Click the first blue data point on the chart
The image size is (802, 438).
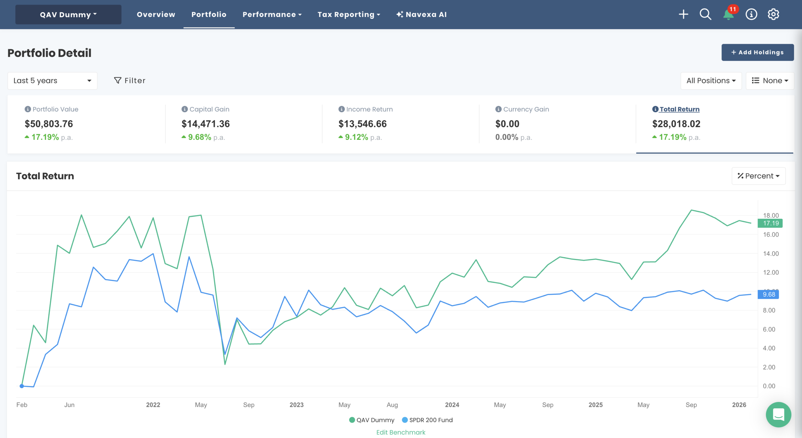coord(21,386)
